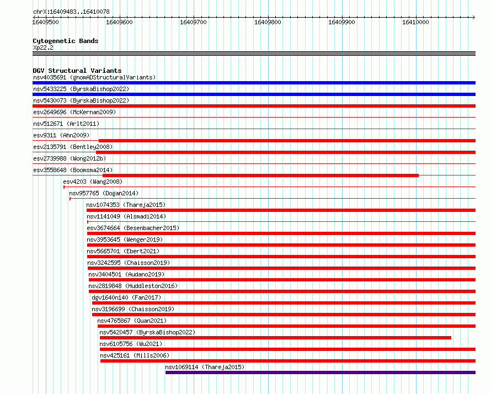Click the red bar under nsv5430073

click(x=254, y=106)
